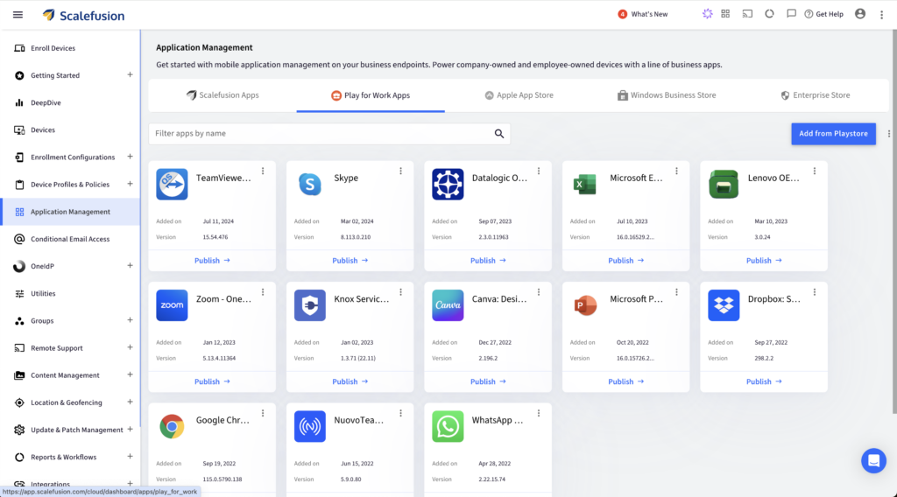Click the three-dot menu beside Add from Playstore
Image resolution: width=897 pixels, height=497 pixels.
tap(888, 134)
